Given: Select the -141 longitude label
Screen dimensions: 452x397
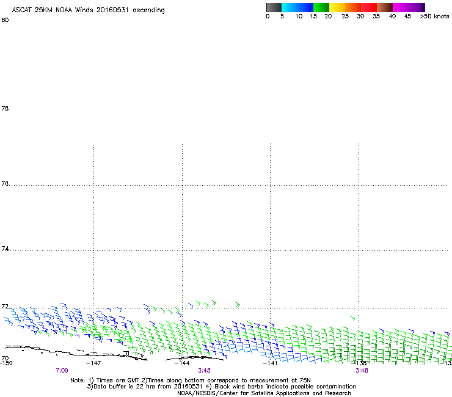Looking at the screenshot, I should [x=271, y=363].
